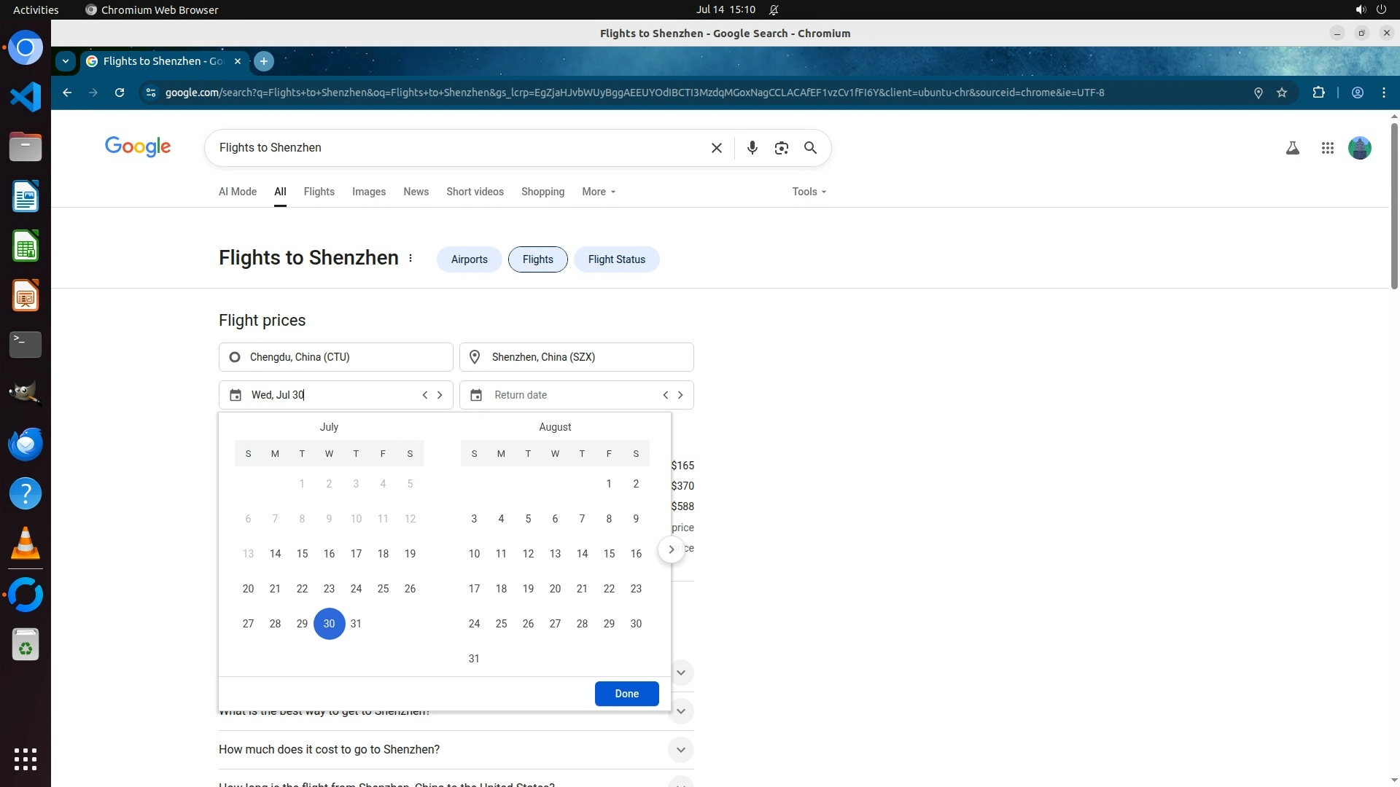Click the Extensions puzzle icon
Screen dimensions: 1400x787
(x=1318, y=93)
